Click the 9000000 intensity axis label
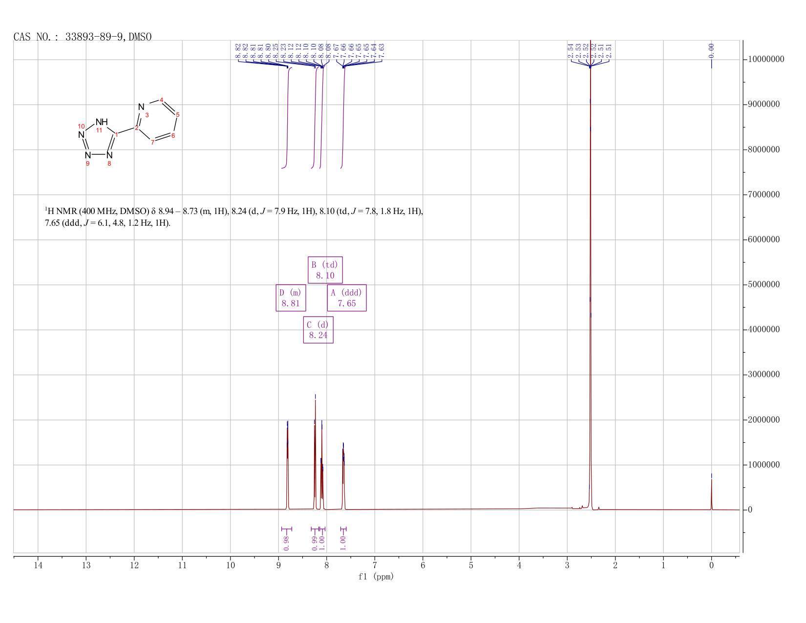 (764, 105)
